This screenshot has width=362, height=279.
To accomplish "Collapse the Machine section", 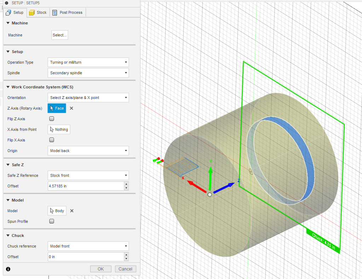I will pos(8,23).
